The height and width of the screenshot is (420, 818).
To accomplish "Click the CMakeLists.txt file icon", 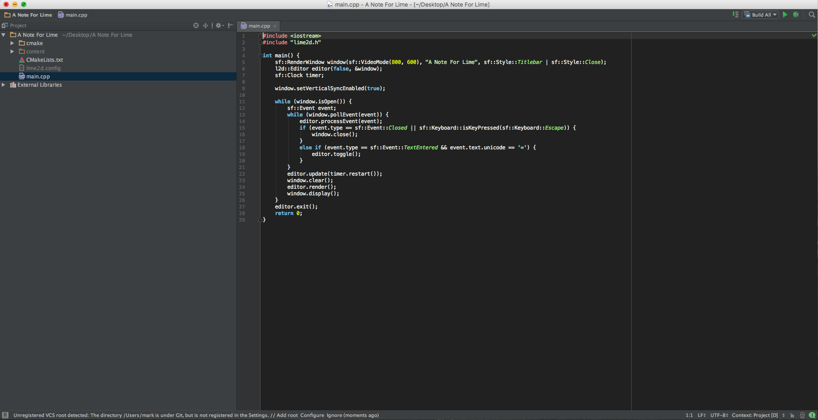I will [x=22, y=60].
